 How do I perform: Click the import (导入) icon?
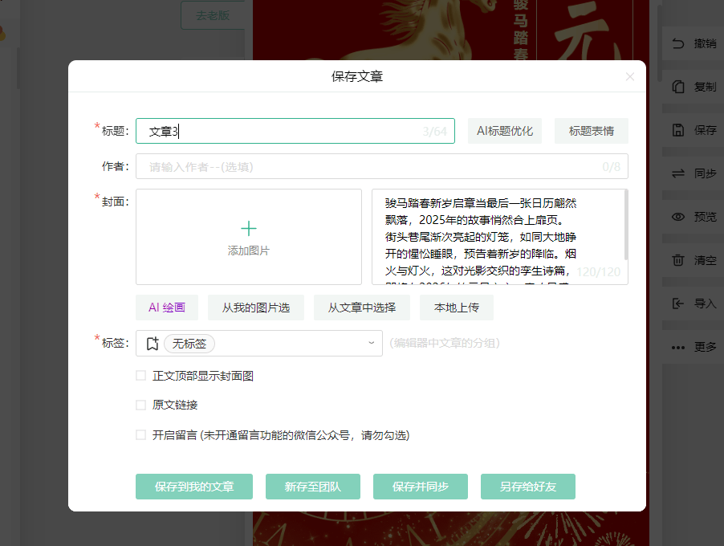coord(678,304)
